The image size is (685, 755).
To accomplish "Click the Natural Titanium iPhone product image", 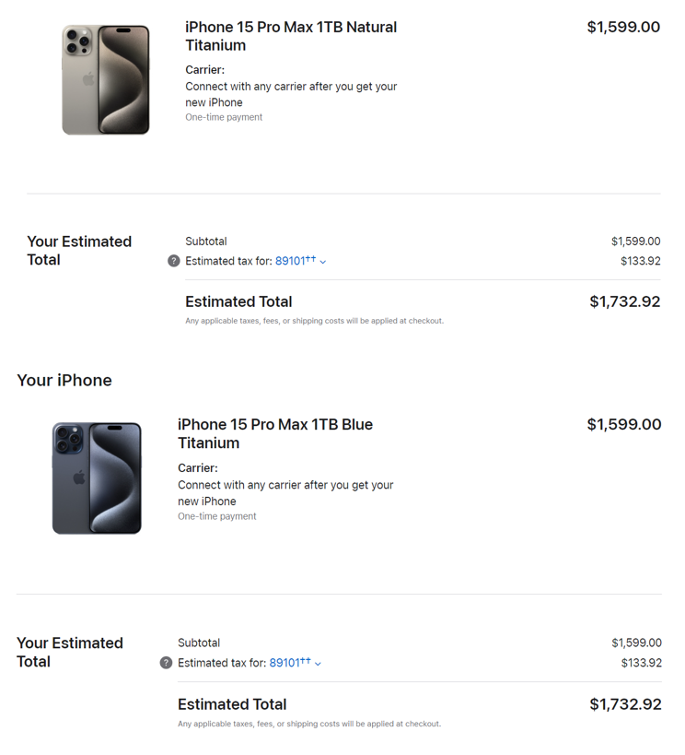I will tap(106, 80).
